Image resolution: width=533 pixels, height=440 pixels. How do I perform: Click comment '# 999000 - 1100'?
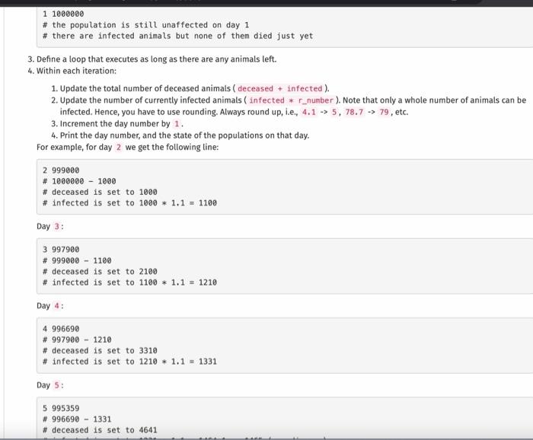point(77,260)
